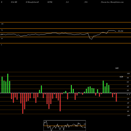This screenshot has height=131, width=131.
Task: Click the 34 value in mini chart
Action: pos(84,127)
